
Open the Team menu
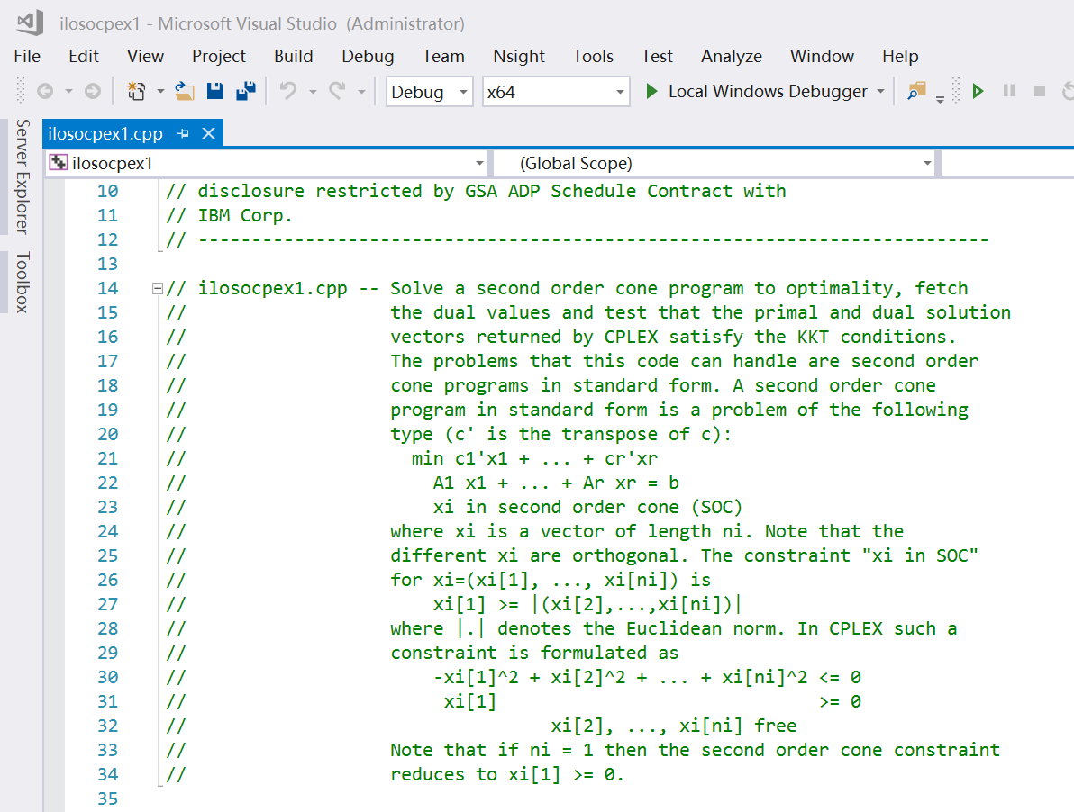pyautogui.click(x=443, y=56)
